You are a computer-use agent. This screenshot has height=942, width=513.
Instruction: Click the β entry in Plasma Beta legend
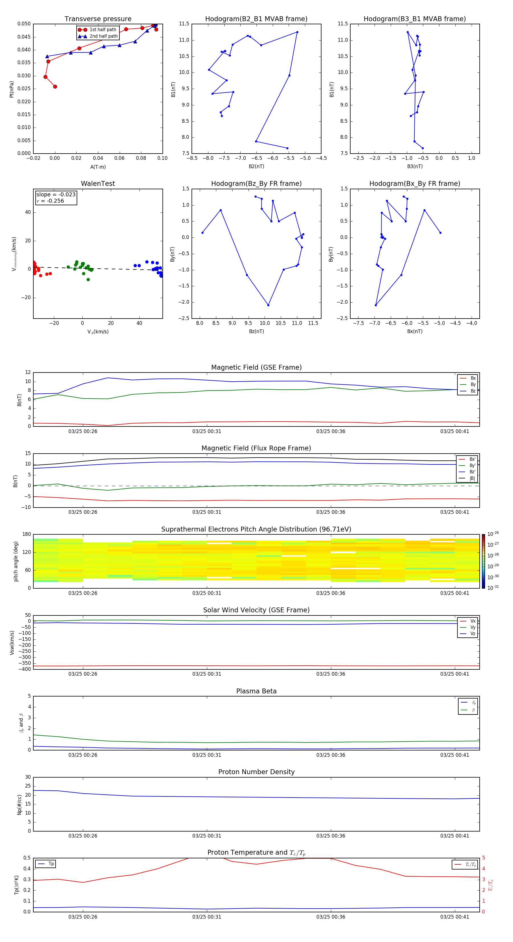tap(468, 710)
